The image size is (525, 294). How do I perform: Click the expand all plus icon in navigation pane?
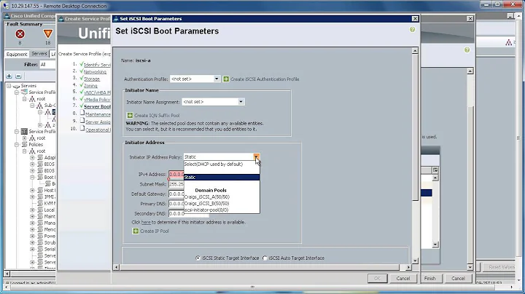9,76
